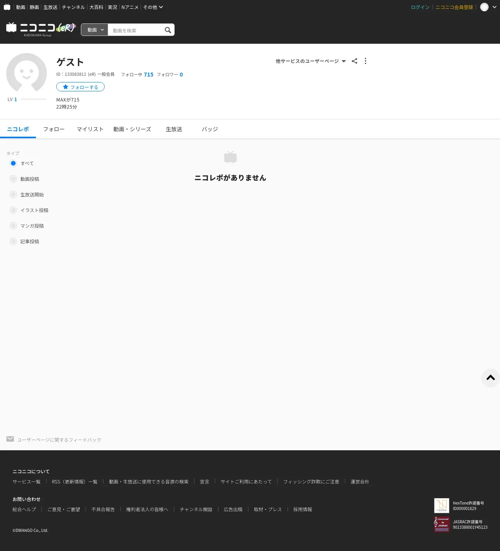The height and width of the screenshot is (551, 500).
Task: Open サイトご利用にあたって footer link
Action: (246, 481)
